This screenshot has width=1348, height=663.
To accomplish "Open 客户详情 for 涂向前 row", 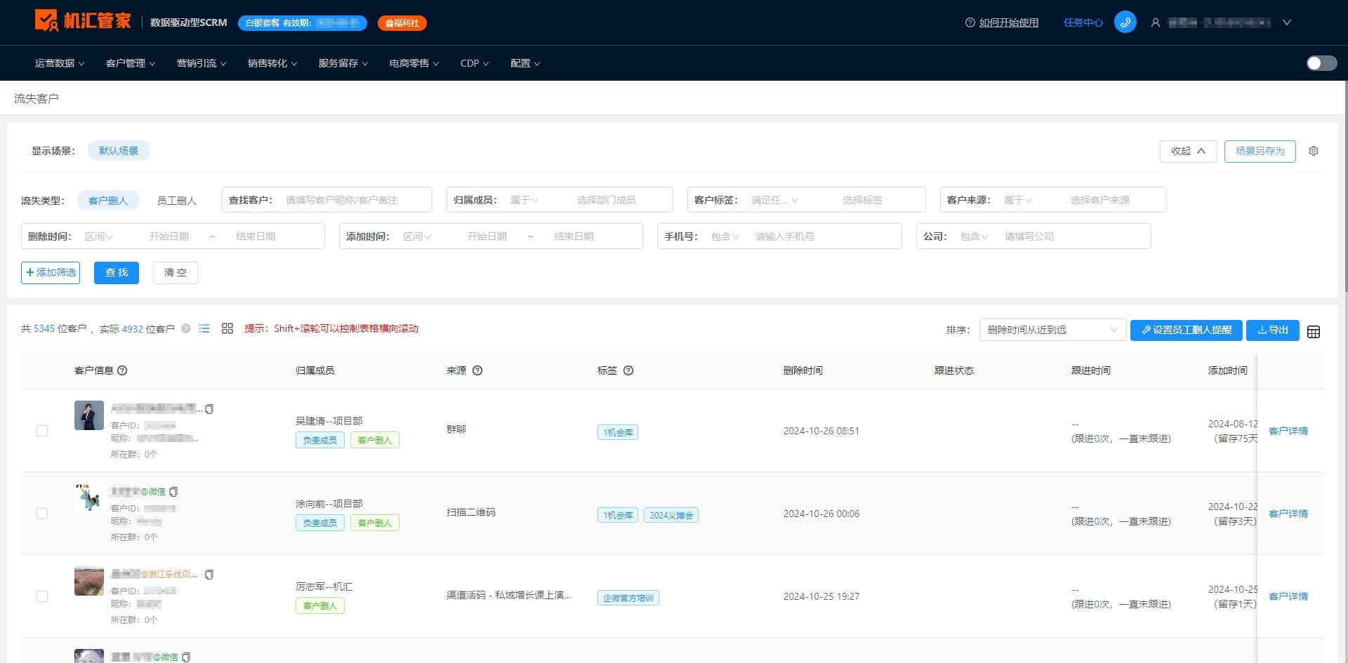I will tap(1288, 514).
